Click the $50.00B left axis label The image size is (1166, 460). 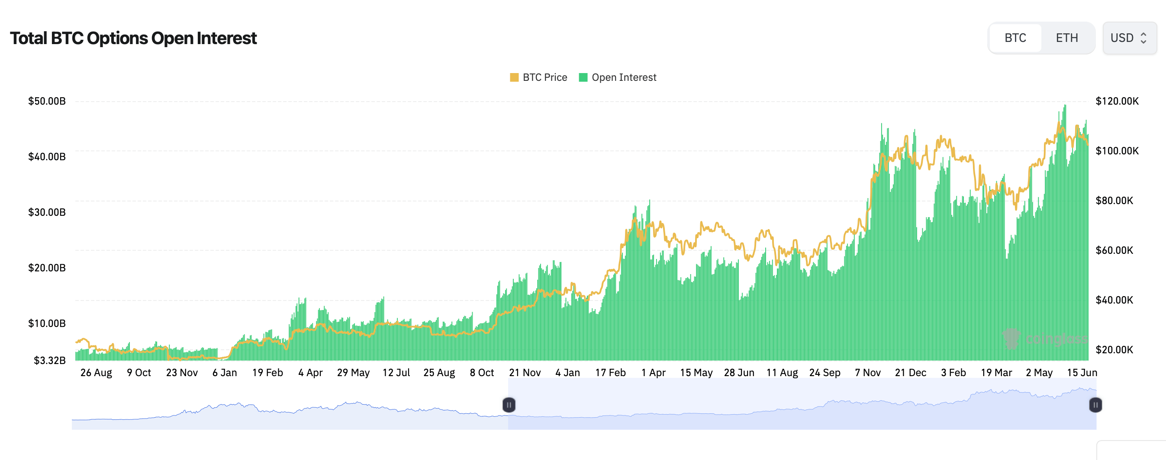point(47,101)
